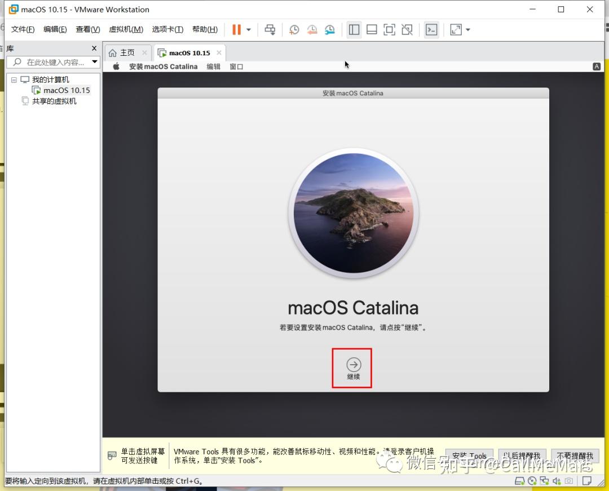The image size is (609, 491).
Task: Enter full screen mode from the toolbar
Action: (389, 29)
